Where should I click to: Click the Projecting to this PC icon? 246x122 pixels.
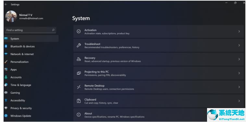79,73
